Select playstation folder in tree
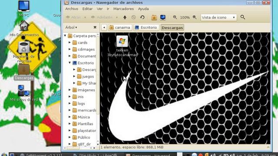278x156 pixels. 84,130
